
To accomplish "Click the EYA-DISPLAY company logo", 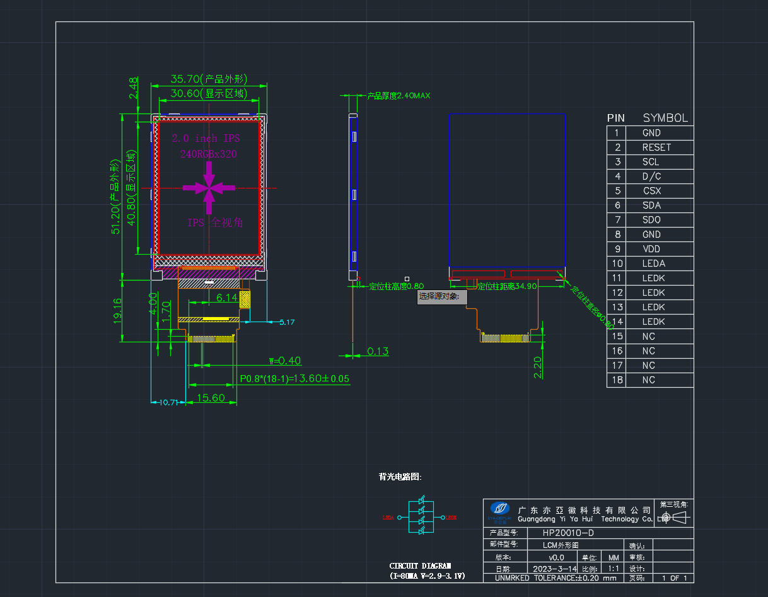I will (500, 511).
